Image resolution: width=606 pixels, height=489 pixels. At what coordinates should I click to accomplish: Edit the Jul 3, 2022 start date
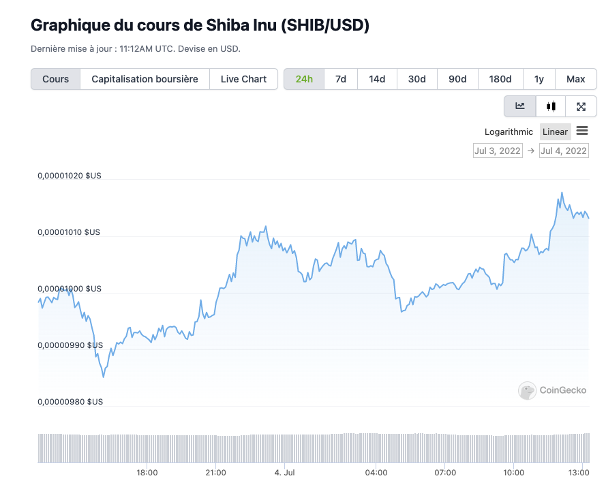(x=498, y=151)
